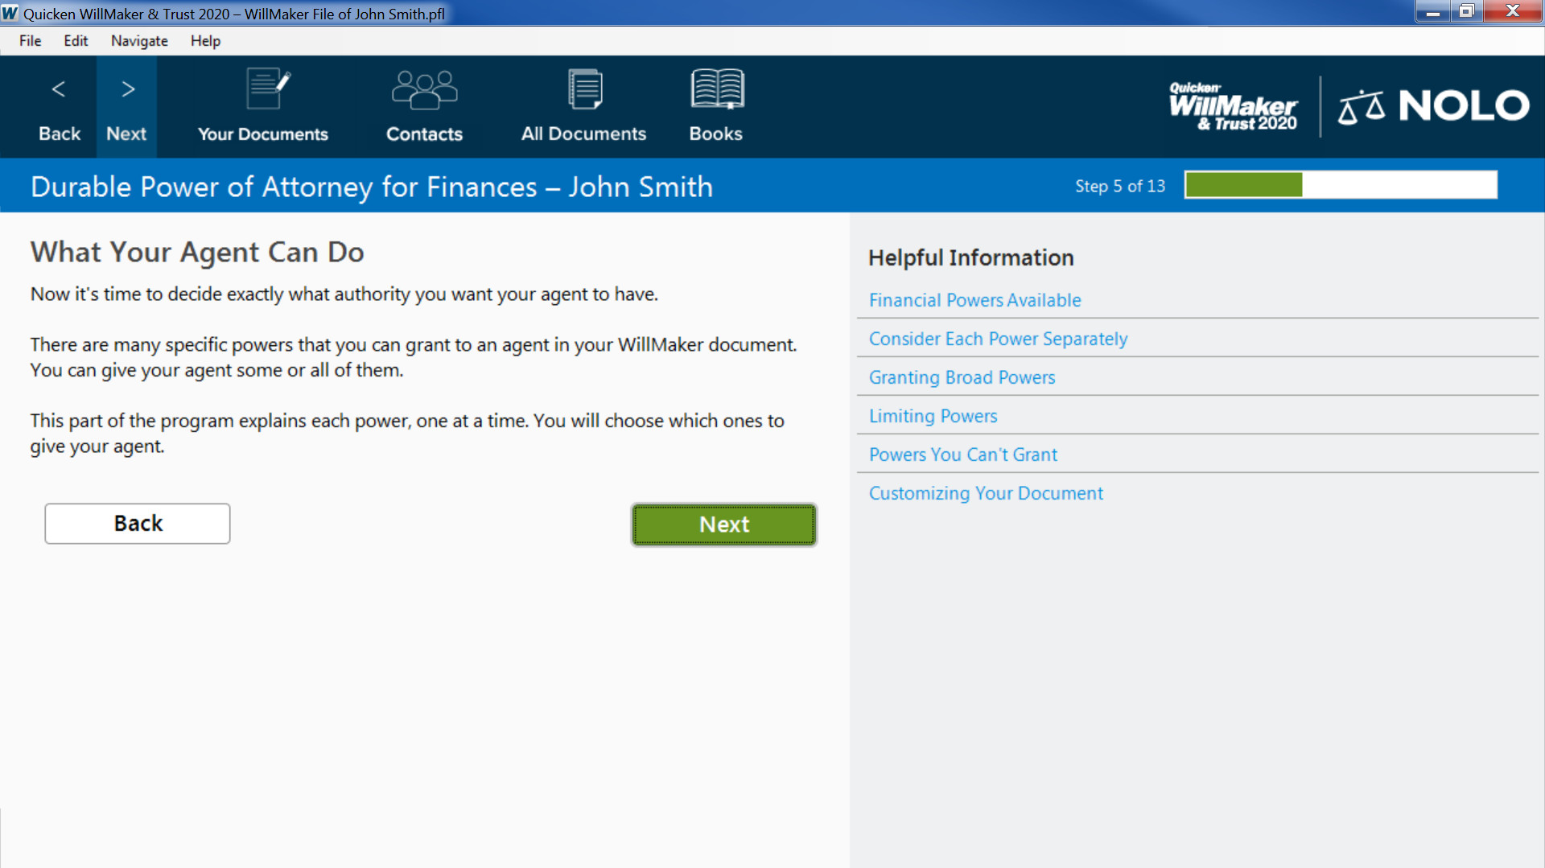Open Your Documents from the toolbar
Screen dimensions: 1545x868
coord(262,107)
